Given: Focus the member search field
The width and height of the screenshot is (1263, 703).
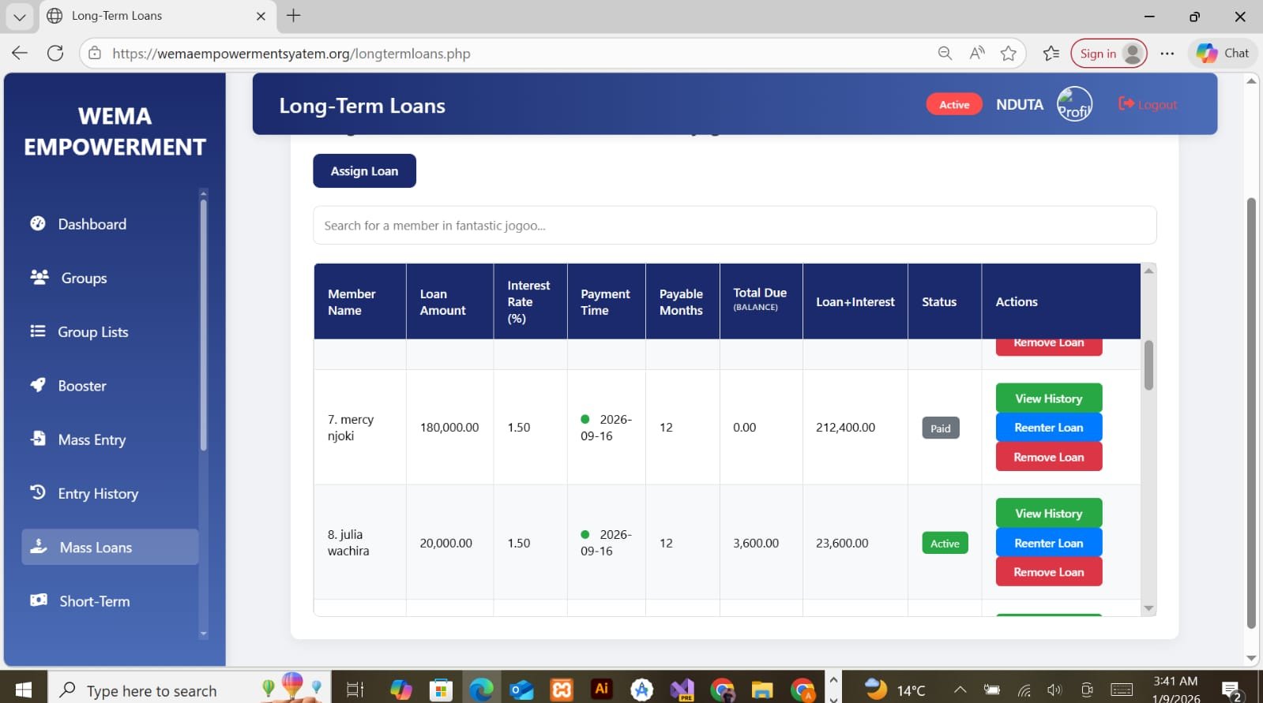Looking at the screenshot, I should pyautogui.click(x=735, y=226).
